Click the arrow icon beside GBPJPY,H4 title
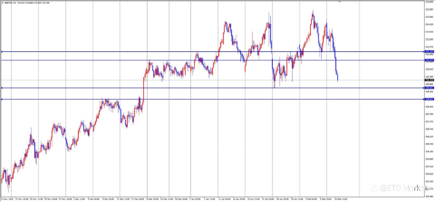Screen dimensions: 436x203 click(3, 3)
